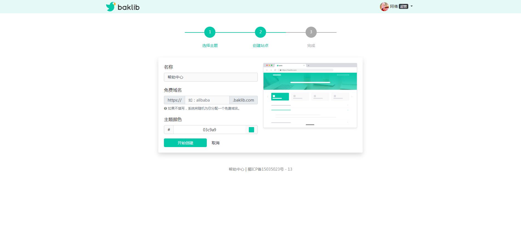Click the info icon beside domain hint text

(x=165, y=109)
